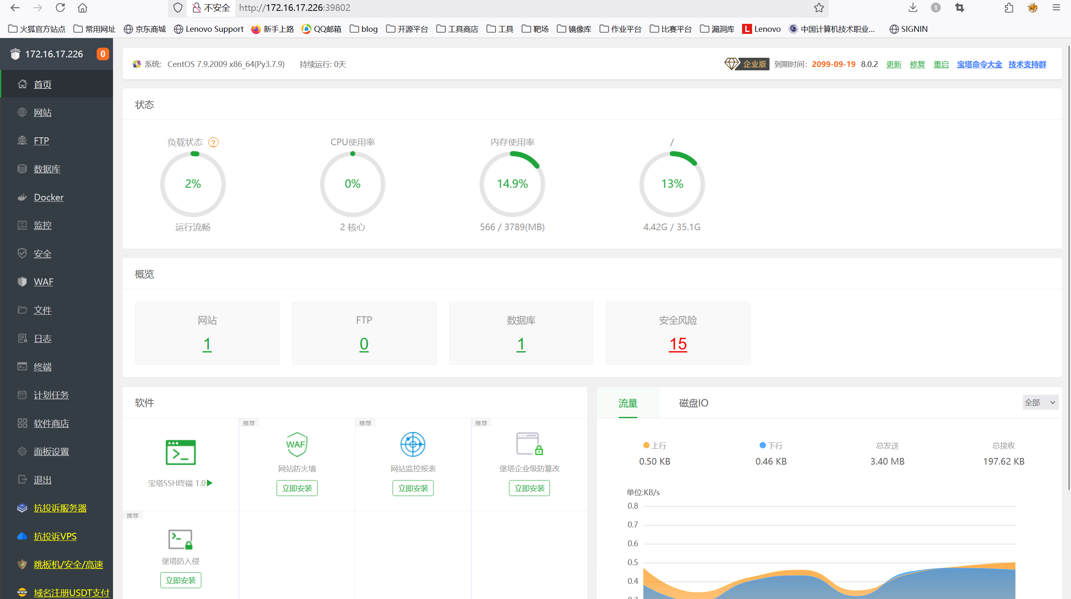
Task: Switch to the 磁盘IO tab
Action: (x=693, y=403)
